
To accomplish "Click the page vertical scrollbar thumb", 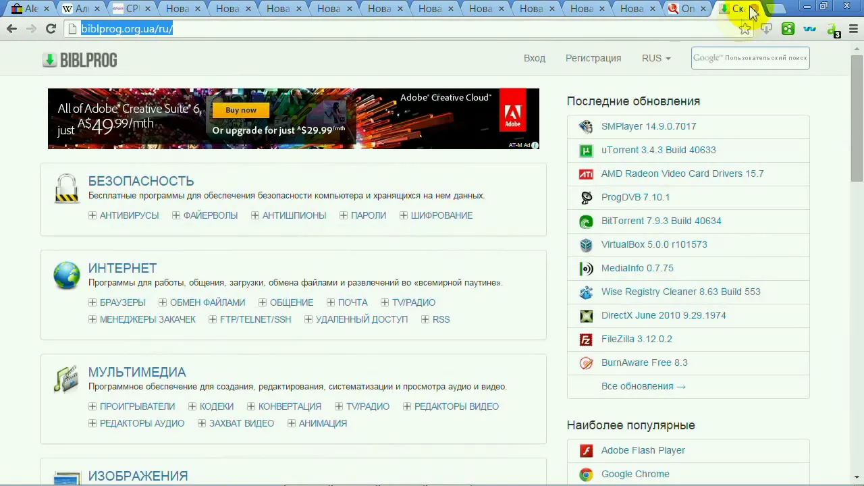I will pyautogui.click(x=857, y=118).
